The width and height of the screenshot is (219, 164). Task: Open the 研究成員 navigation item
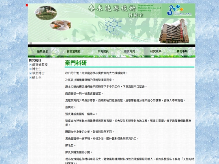point(103,51)
